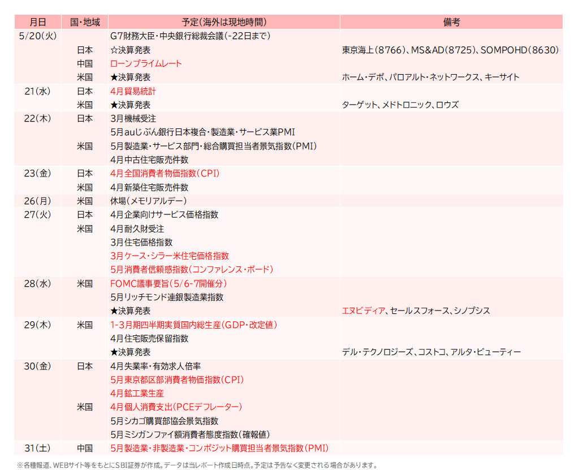
Task: Select the date cell '26(月)'
Action: 38,201
